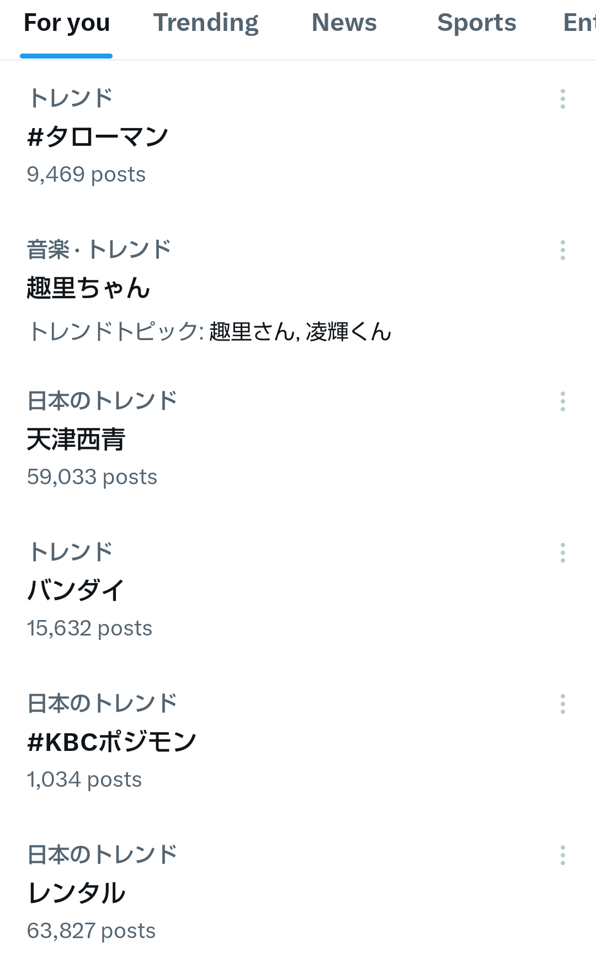
Task: Select the For you tab
Action: click(67, 23)
